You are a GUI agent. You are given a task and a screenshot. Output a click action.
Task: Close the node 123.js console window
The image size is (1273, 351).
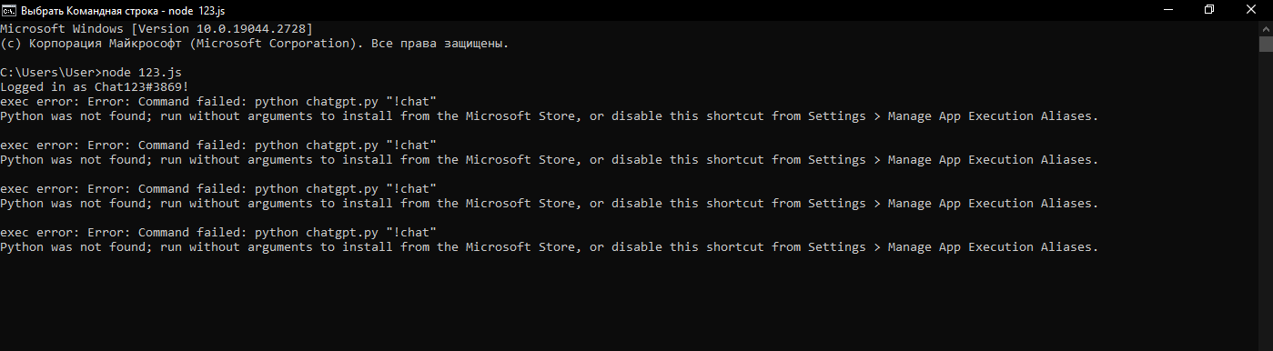[1251, 9]
